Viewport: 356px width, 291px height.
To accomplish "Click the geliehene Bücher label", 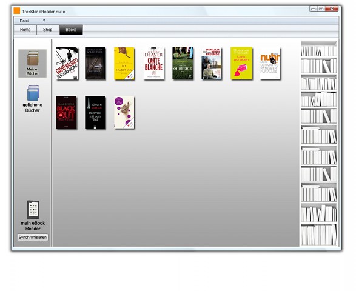I will tap(33, 107).
